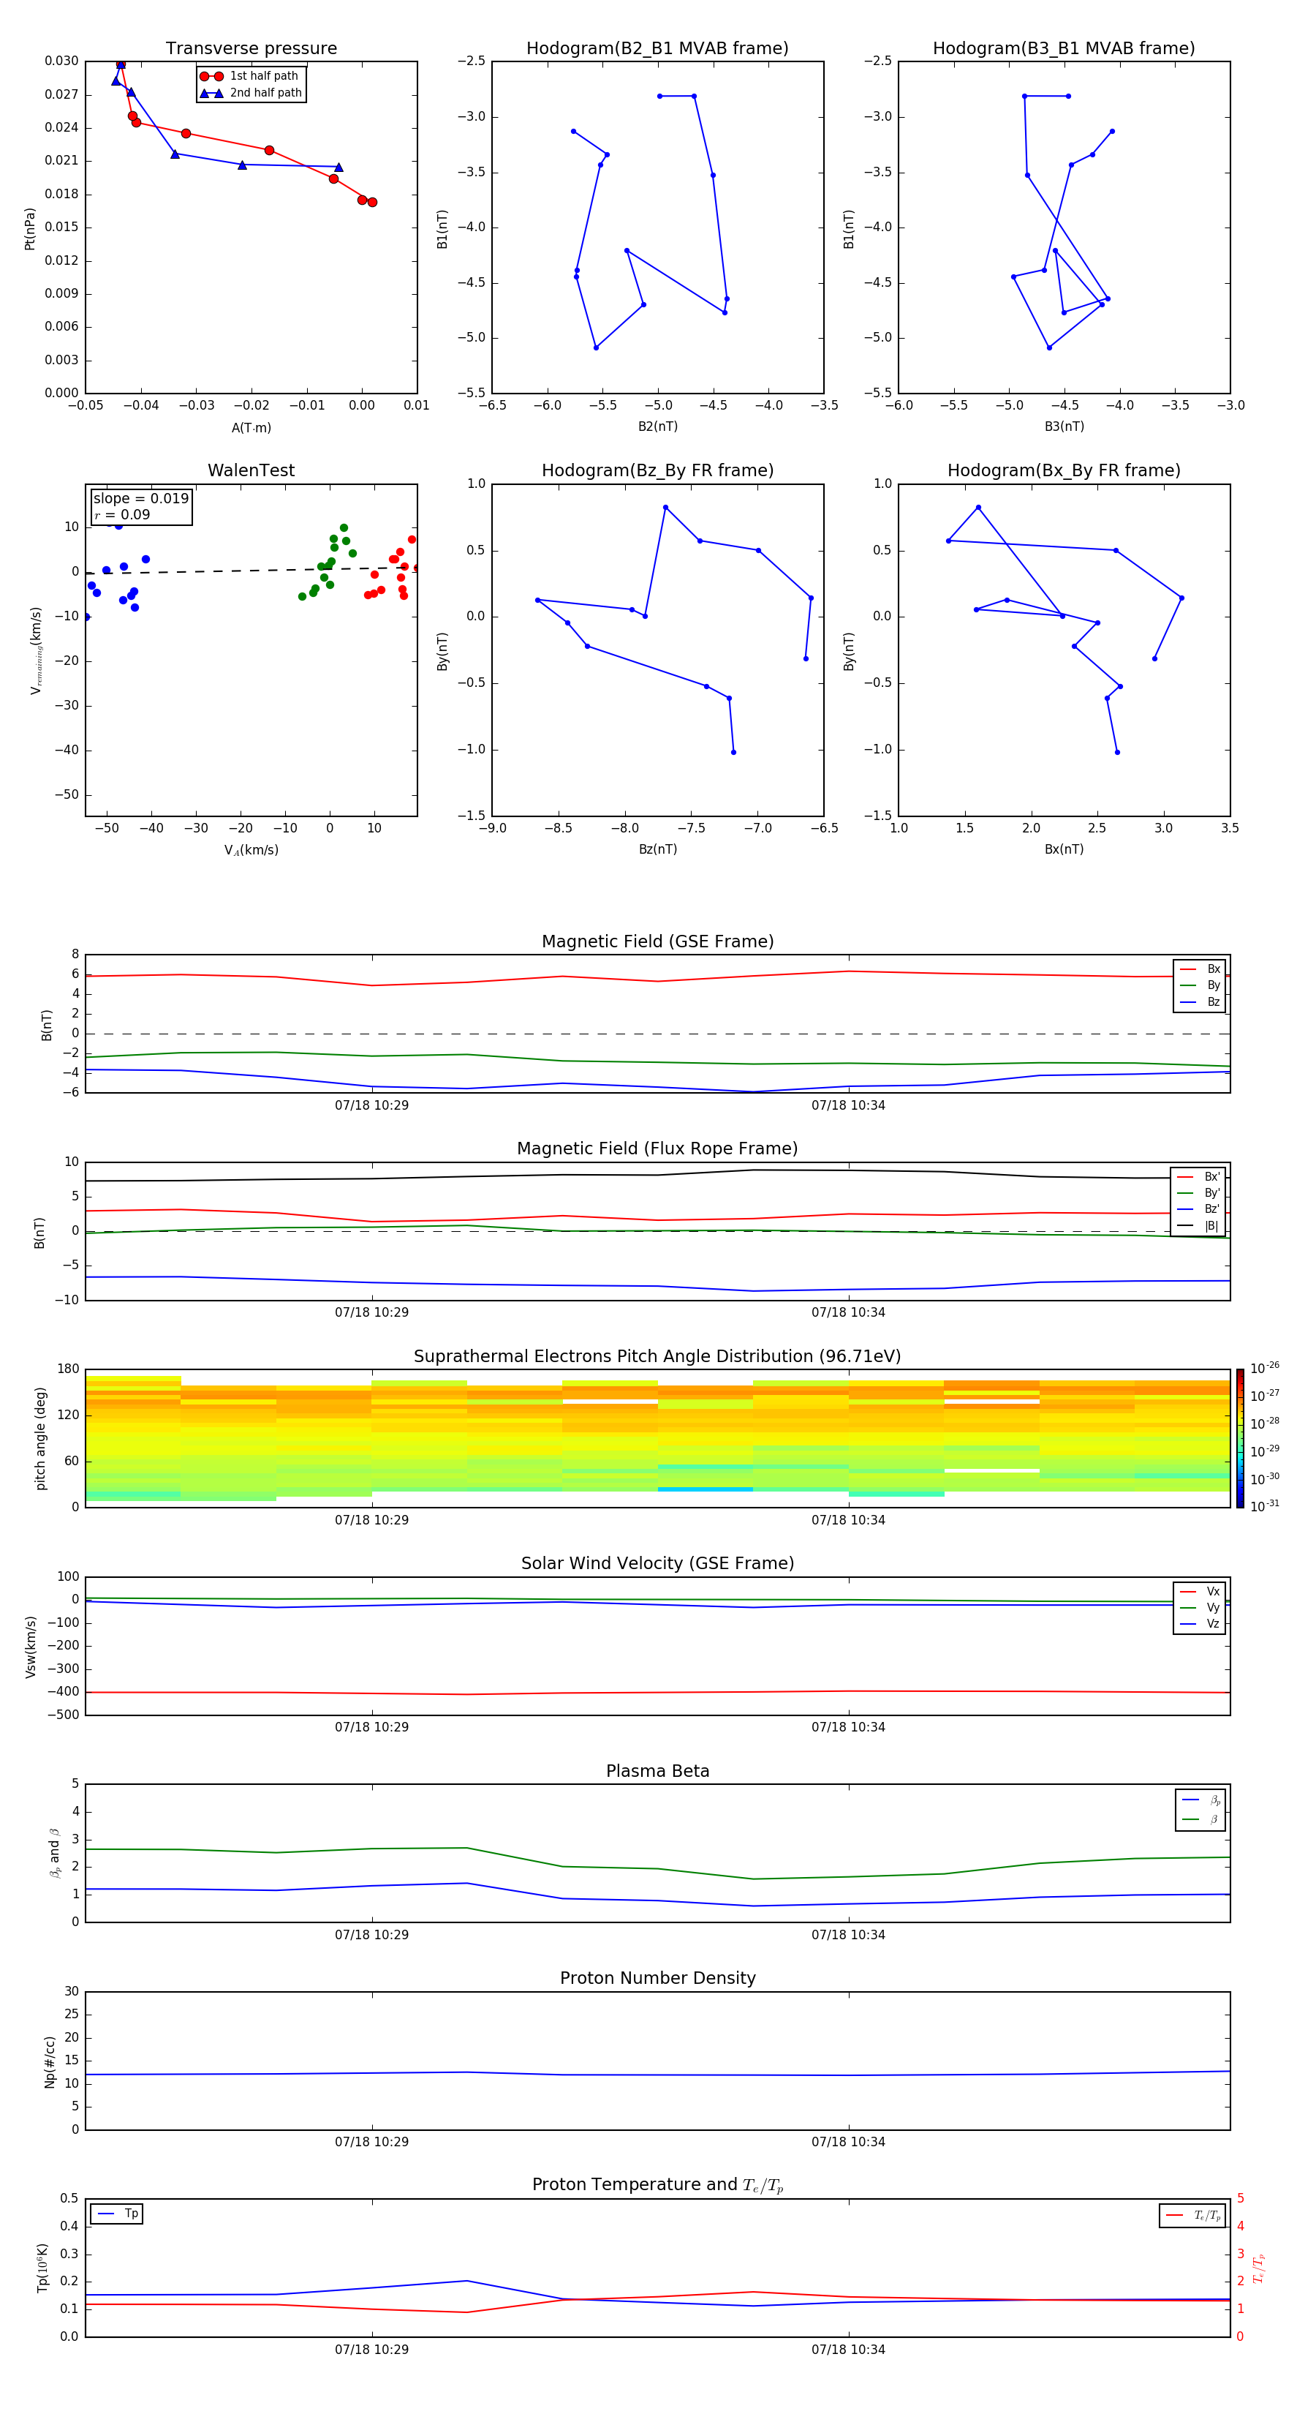Click the 'r = 0.09' annotation text
Screen dimensions: 1316x2414
(122, 514)
